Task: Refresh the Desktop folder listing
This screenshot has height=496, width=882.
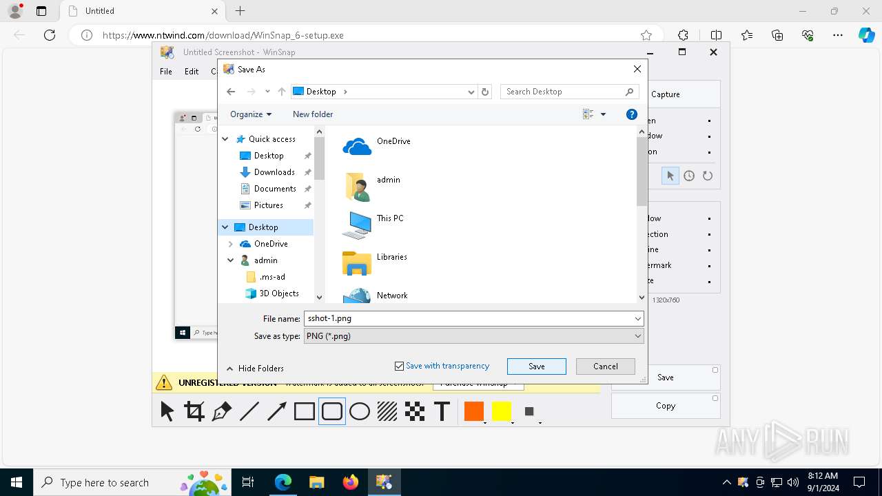Action: 485,92
